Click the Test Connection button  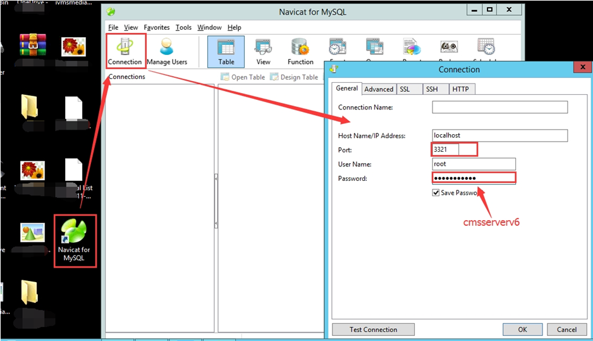[373, 329]
